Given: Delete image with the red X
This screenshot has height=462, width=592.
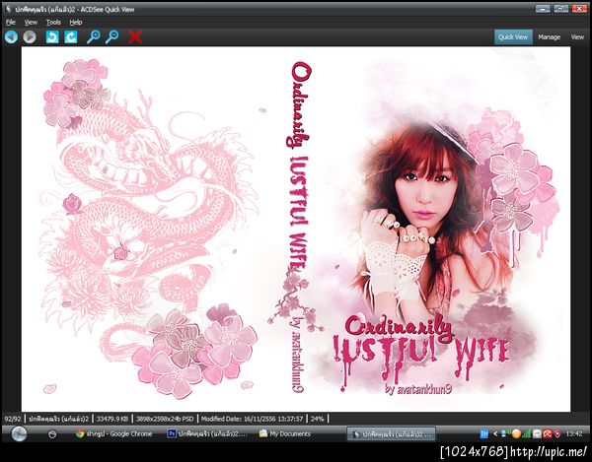Looking at the screenshot, I should pyautogui.click(x=135, y=36).
